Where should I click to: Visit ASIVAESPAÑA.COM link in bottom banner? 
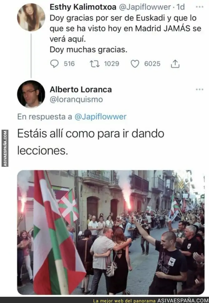[183, 301]
